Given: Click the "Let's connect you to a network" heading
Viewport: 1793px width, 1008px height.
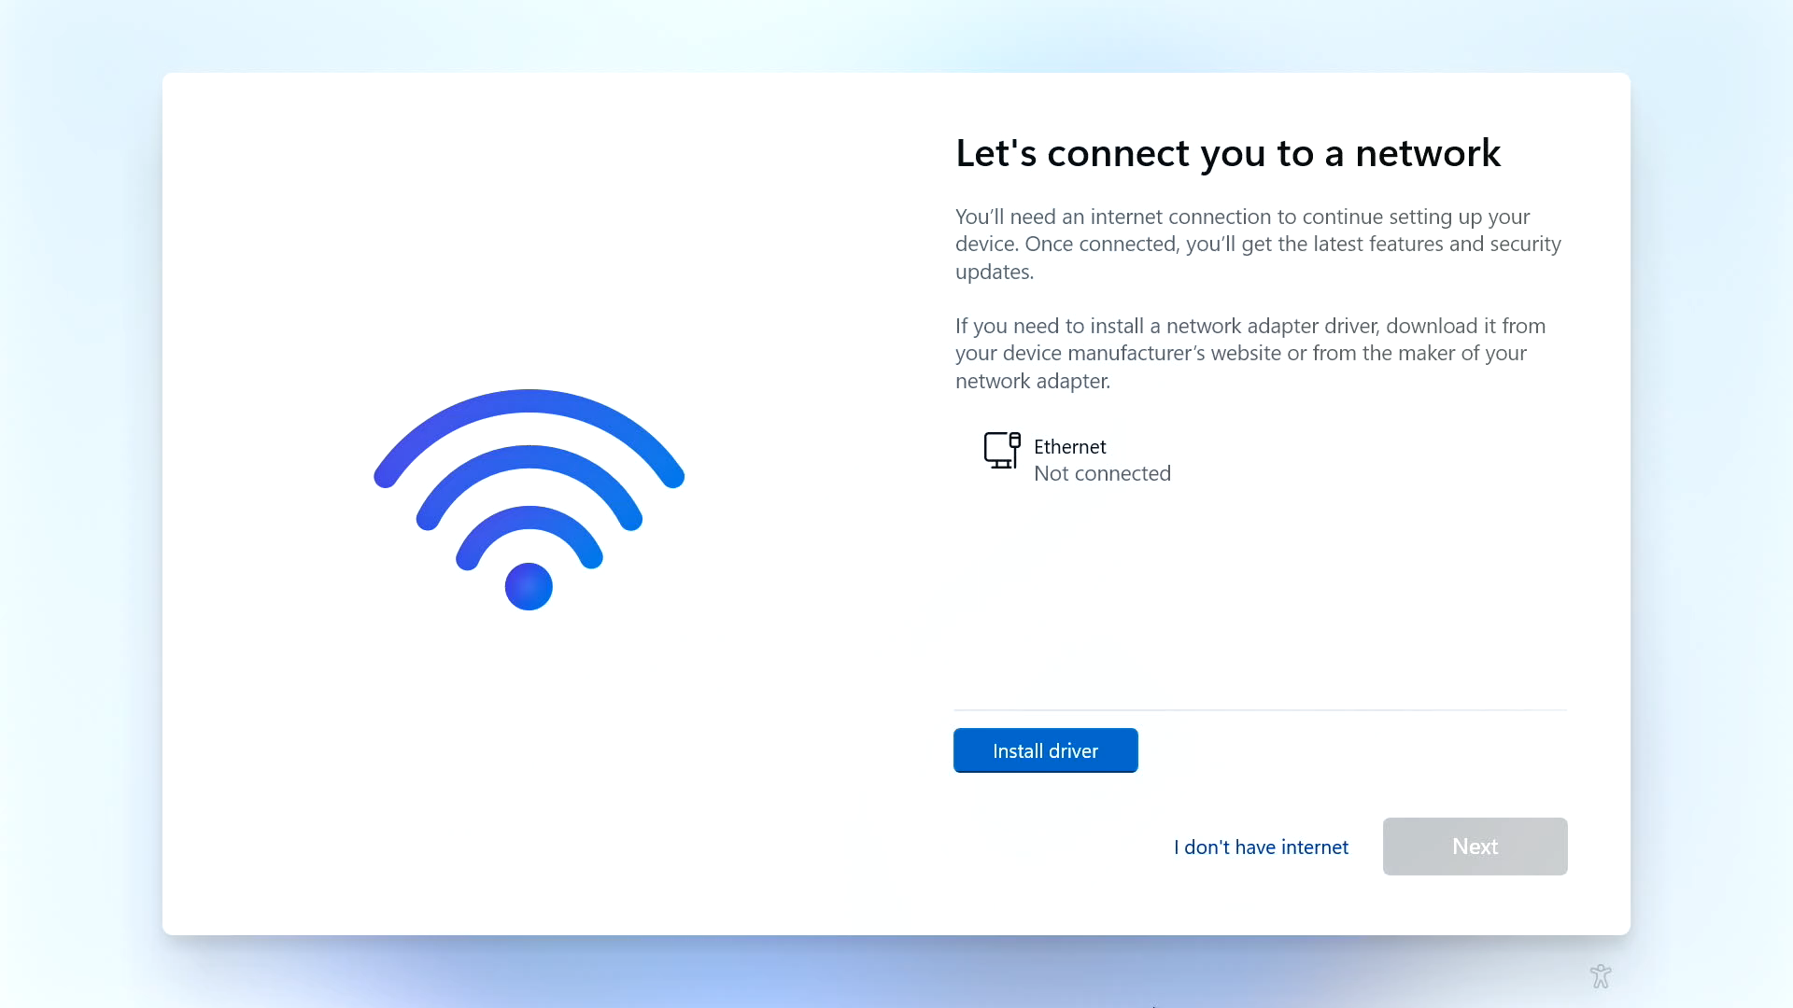Looking at the screenshot, I should (x=1227, y=153).
